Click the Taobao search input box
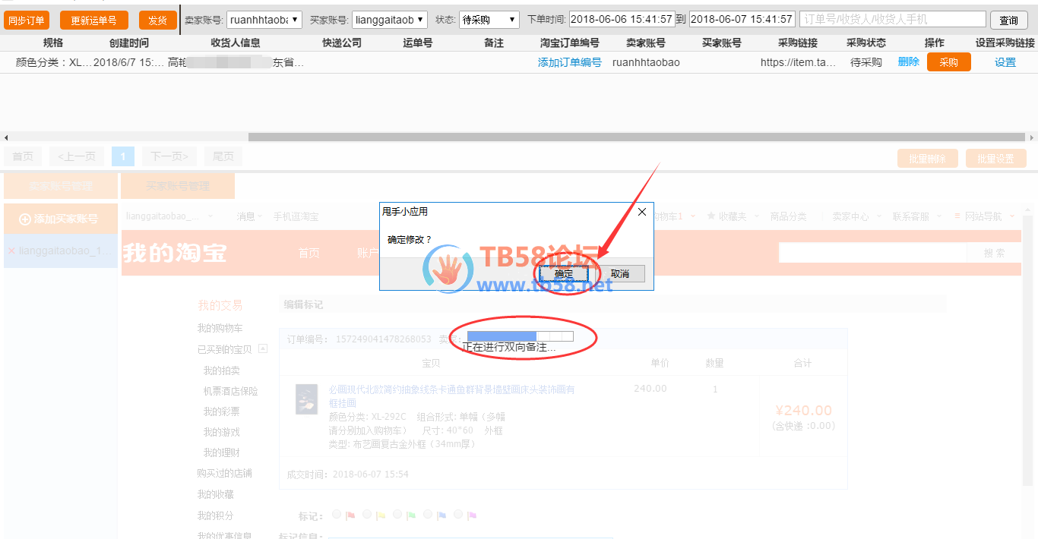The image size is (1038, 539). (x=872, y=254)
